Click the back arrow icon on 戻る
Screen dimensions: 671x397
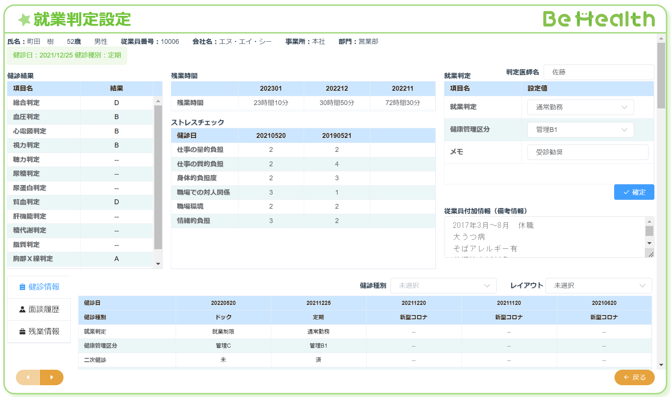[x=627, y=377]
